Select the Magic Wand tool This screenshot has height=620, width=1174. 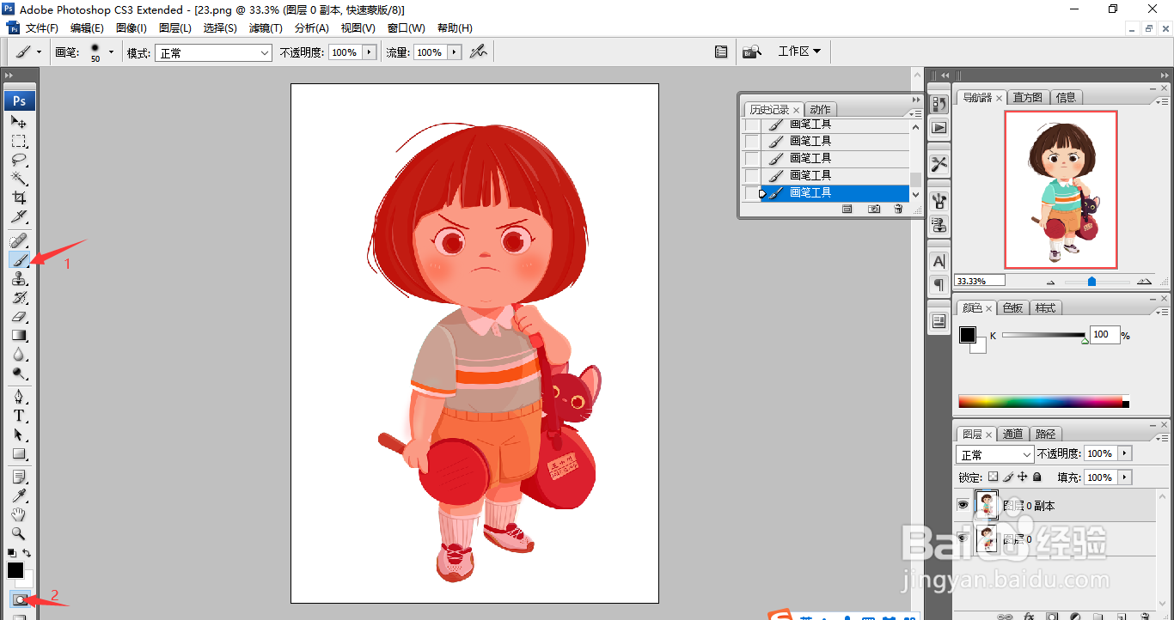tap(19, 179)
